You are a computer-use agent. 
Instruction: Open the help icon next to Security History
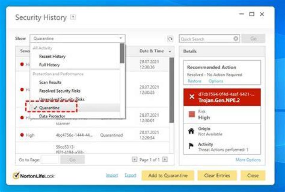(x=73, y=17)
